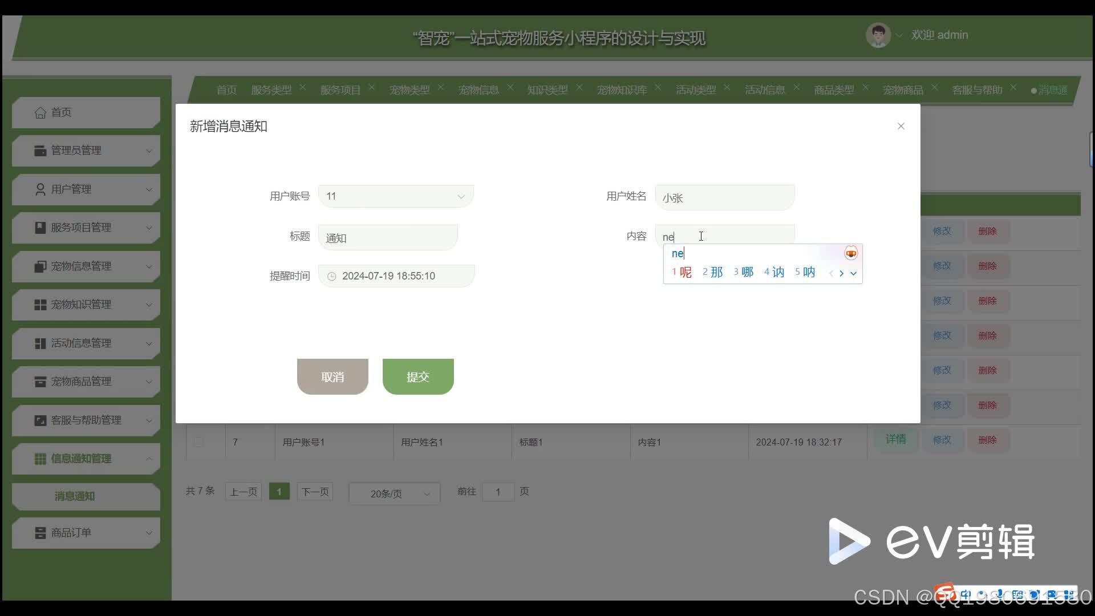Click the 用户管理 user icon
The image size is (1095, 616).
coord(39,189)
